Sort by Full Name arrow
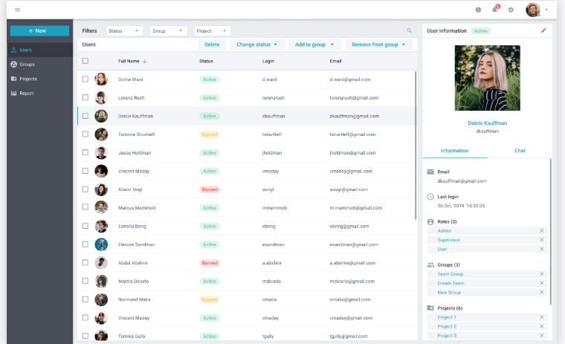 tap(144, 61)
